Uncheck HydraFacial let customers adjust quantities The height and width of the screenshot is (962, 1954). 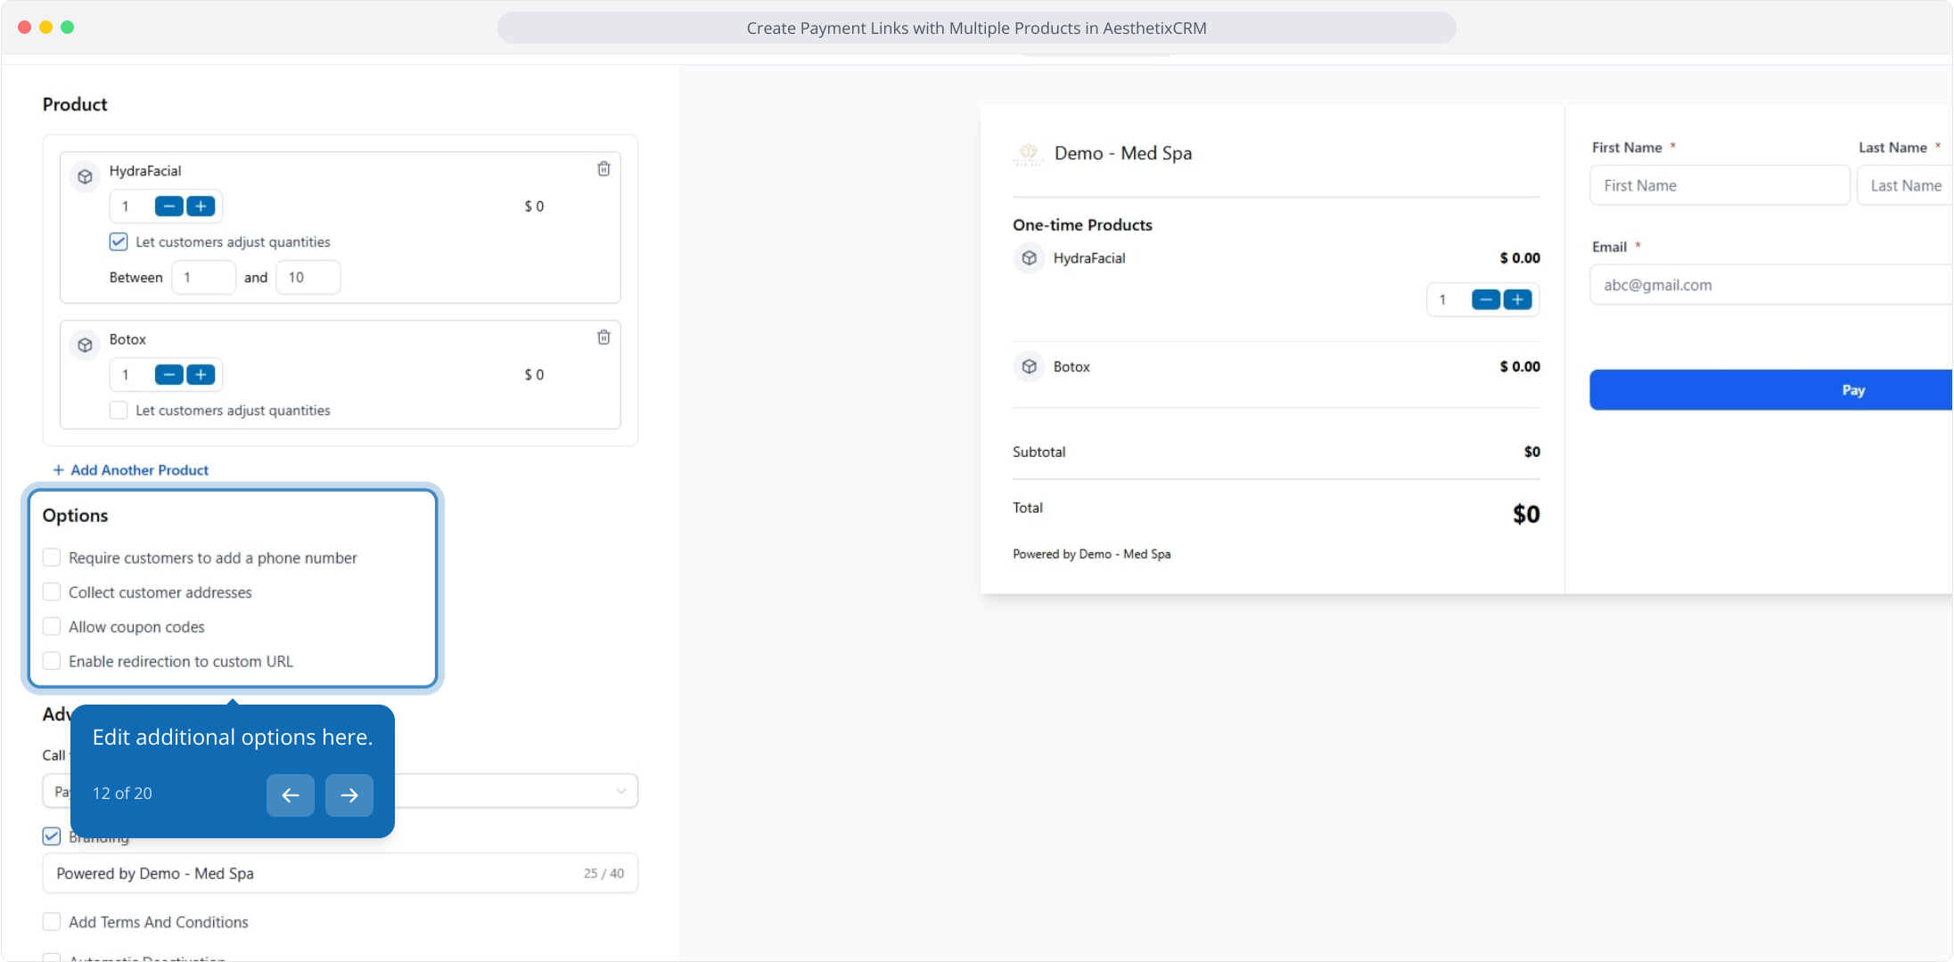(x=119, y=242)
